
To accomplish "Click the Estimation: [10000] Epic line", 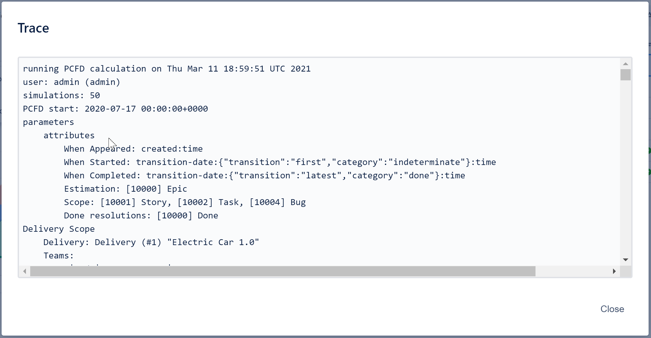I will (x=125, y=189).
